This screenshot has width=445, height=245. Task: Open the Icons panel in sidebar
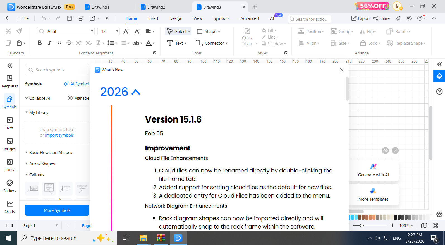[10, 165]
